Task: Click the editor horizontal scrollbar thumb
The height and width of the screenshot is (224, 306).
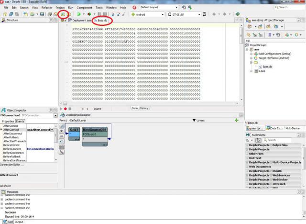Action: [65, 103]
